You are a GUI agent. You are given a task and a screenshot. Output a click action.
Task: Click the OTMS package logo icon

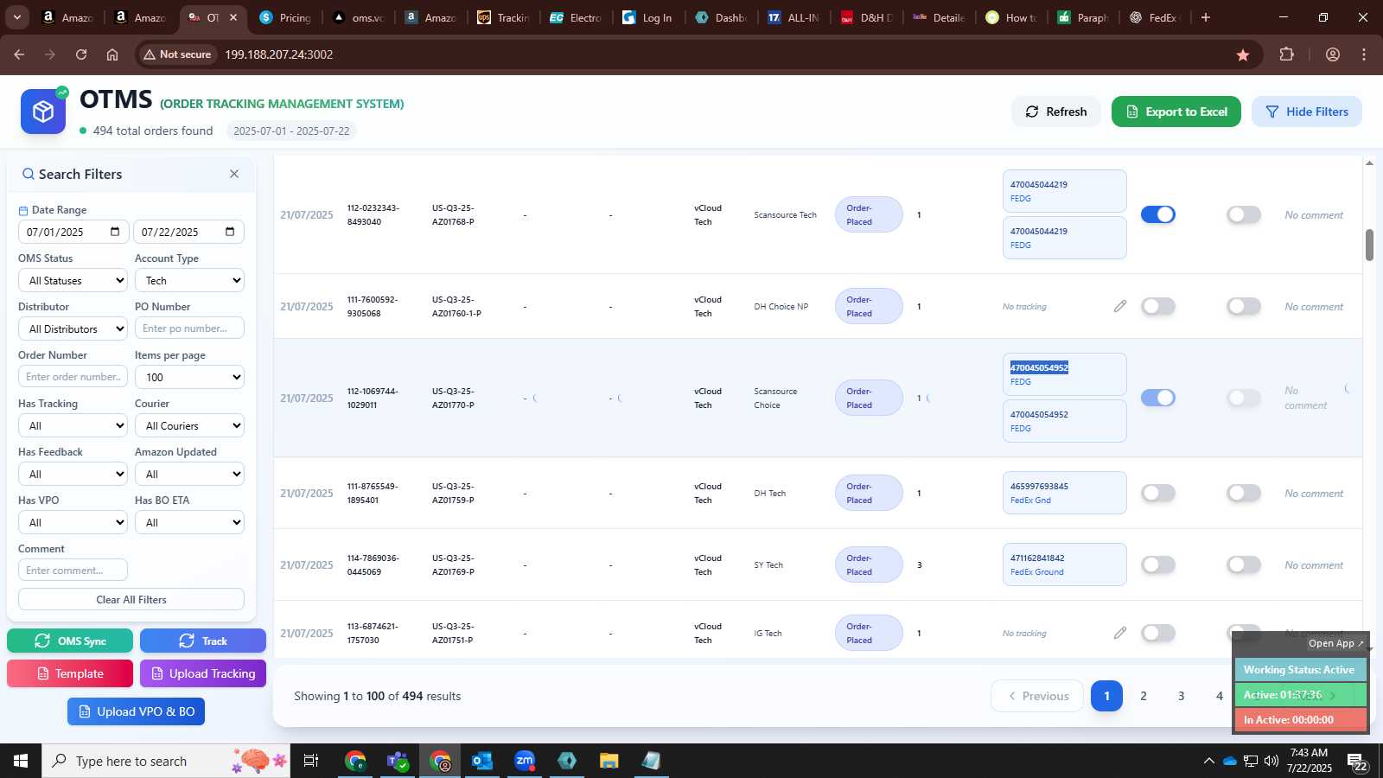[x=43, y=112]
